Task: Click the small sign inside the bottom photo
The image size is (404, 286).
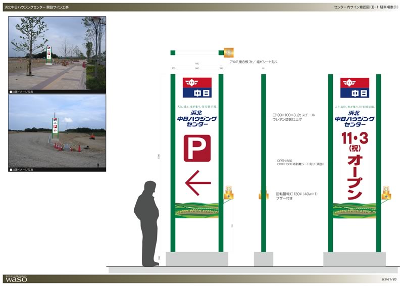Action: [x=55, y=128]
